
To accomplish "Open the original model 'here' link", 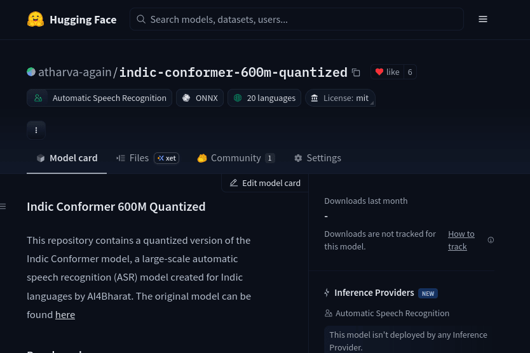I will click(x=65, y=314).
